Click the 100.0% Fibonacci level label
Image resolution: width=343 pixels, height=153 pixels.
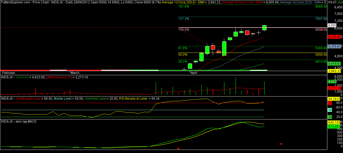(x=184, y=30)
